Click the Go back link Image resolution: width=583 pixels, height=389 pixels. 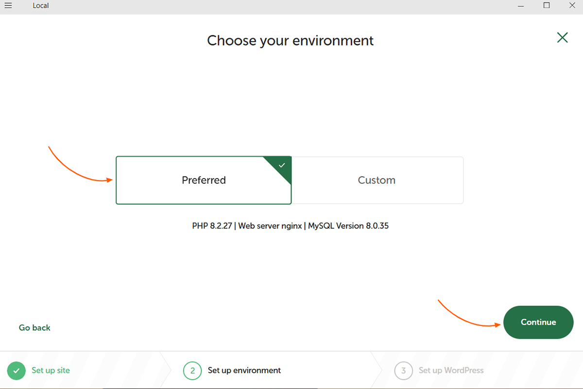click(x=34, y=328)
